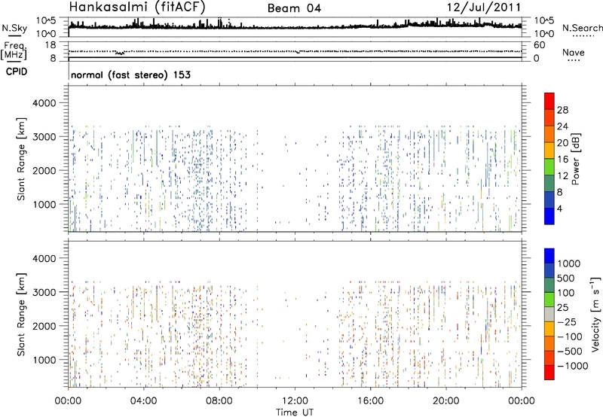Click Slant Range label of the power panel
Image resolution: width=603 pixels, height=417 pixels.
(21, 159)
